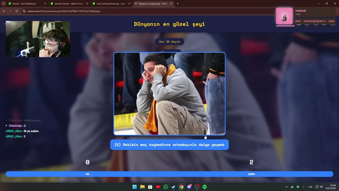Click the vote count 0
This screenshot has width=339, height=191.
(87, 162)
